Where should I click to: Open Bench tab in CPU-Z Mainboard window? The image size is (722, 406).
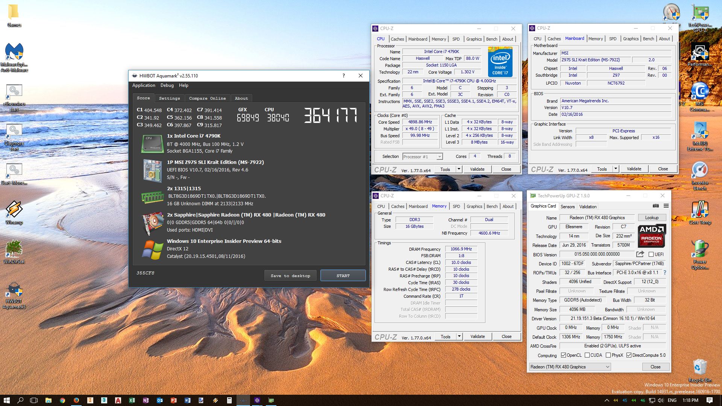[x=648, y=39]
